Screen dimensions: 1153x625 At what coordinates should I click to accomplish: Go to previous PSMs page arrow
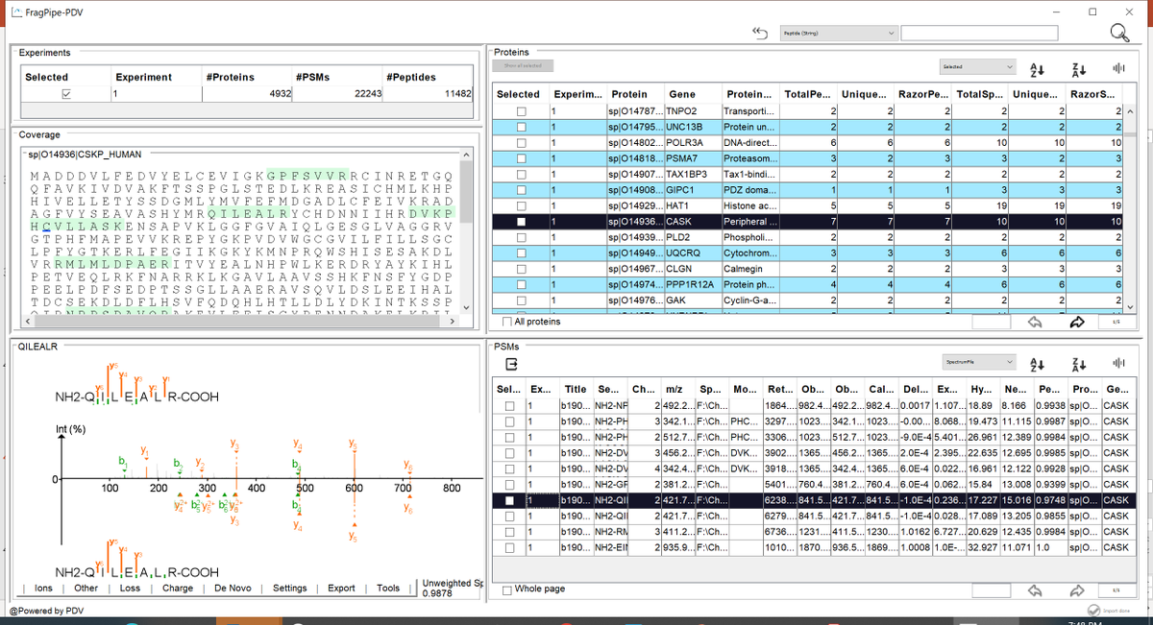1035,589
